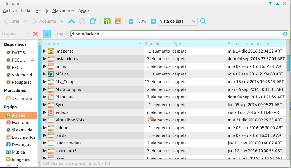Open Escritorio in sidebar

point(18,123)
